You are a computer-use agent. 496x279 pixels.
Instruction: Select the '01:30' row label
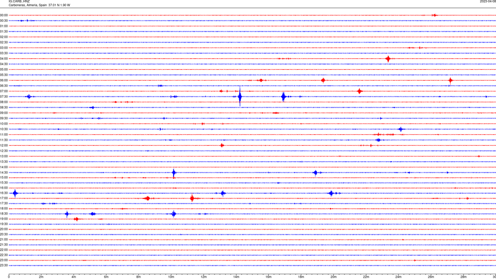pos(4,32)
